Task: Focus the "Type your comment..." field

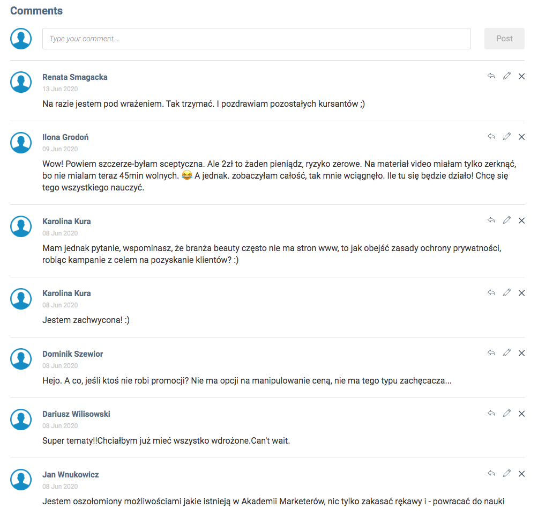Action: coord(256,39)
